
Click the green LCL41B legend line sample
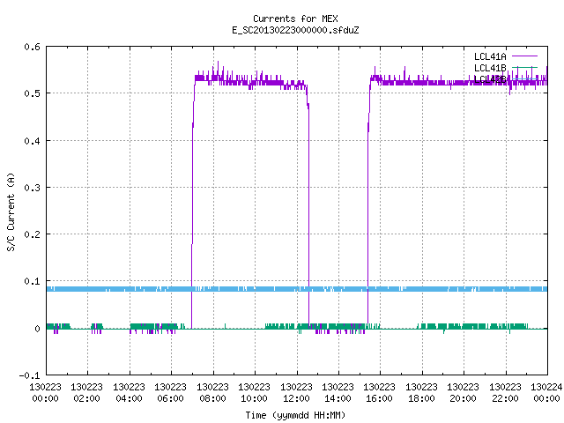coord(524,68)
